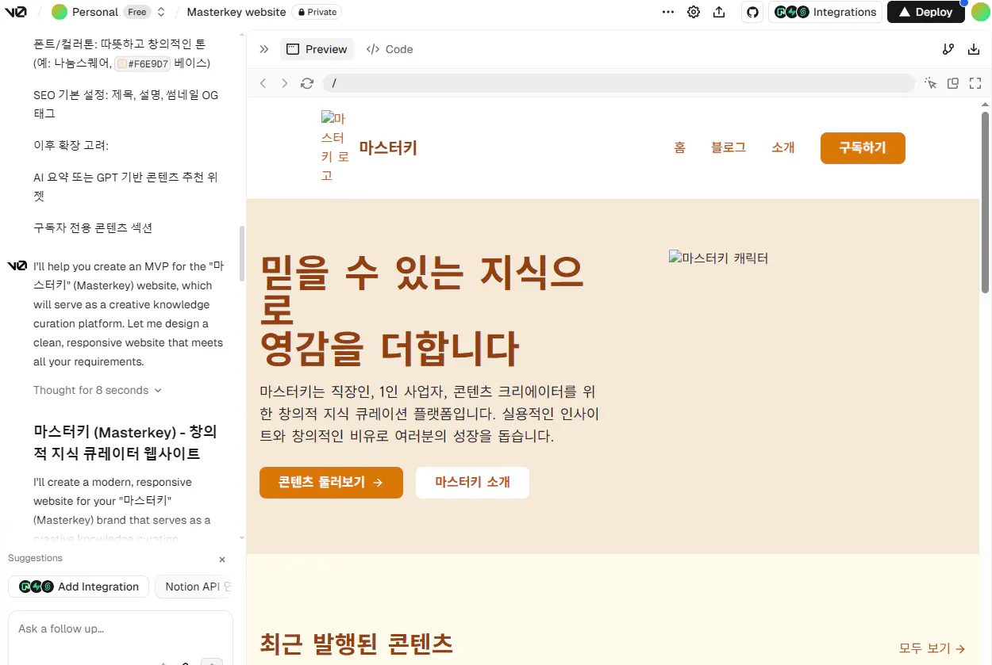Click the 구독하기 subscribe button

tap(863, 148)
